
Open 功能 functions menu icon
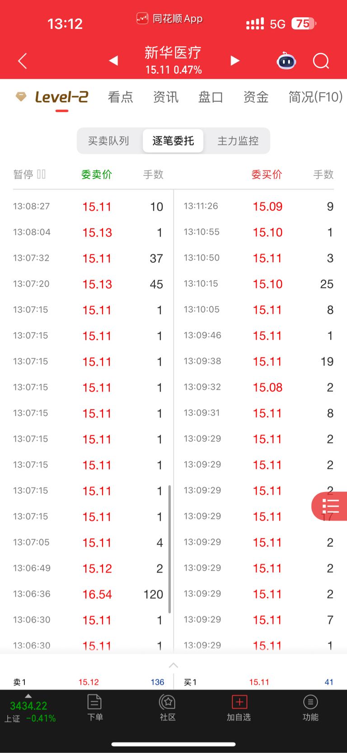(310, 708)
